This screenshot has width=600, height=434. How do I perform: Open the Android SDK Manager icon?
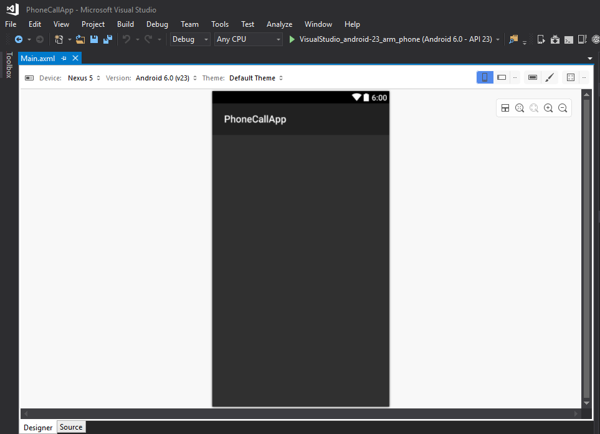coord(555,39)
